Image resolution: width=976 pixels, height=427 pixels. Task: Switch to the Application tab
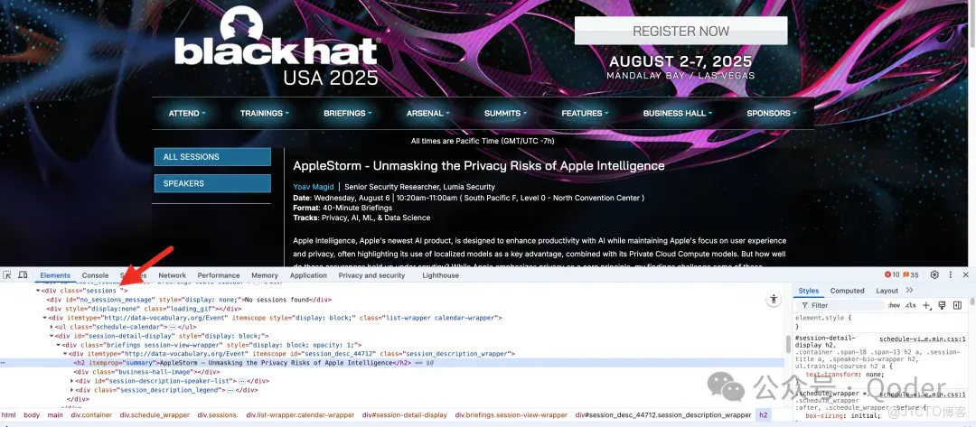pyautogui.click(x=308, y=274)
